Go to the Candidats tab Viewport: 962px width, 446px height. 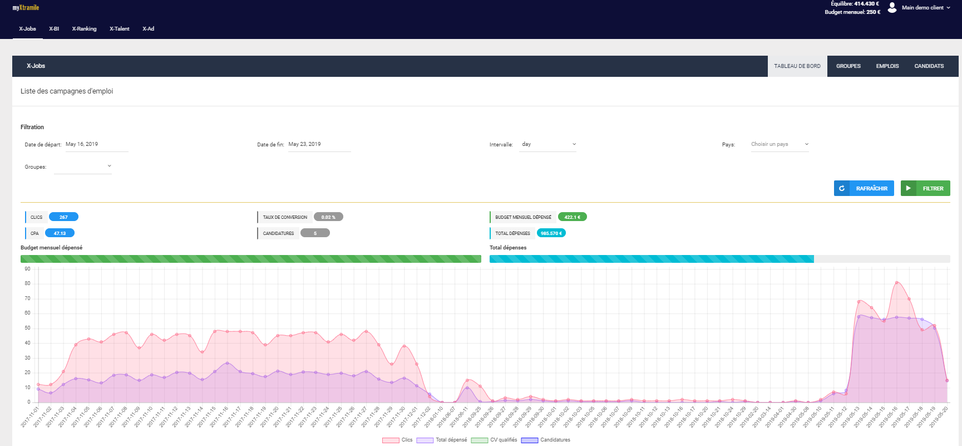929,66
